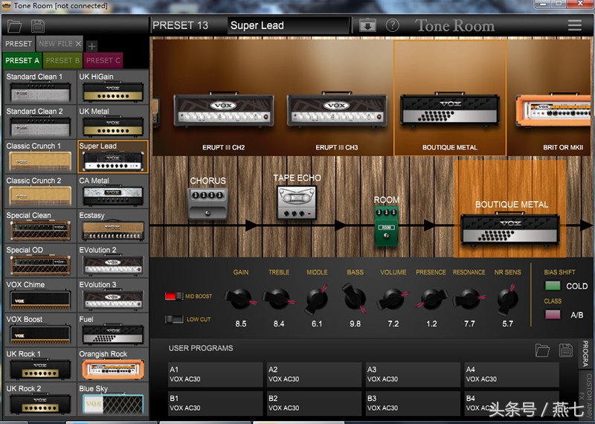Load Classic Crunch 2 preset
The image size is (595, 424).
(40, 191)
